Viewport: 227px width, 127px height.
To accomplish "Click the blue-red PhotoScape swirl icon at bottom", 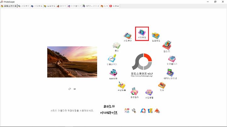I will click(143, 111).
